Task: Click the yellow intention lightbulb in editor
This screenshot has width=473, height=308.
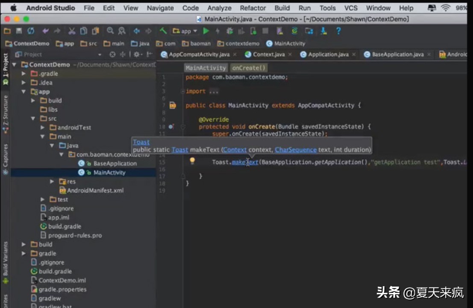Action: coord(192,161)
